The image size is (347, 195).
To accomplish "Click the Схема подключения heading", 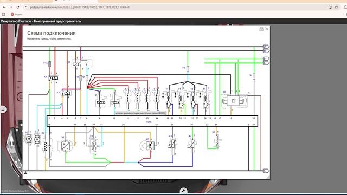I will click(x=52, y=33).
